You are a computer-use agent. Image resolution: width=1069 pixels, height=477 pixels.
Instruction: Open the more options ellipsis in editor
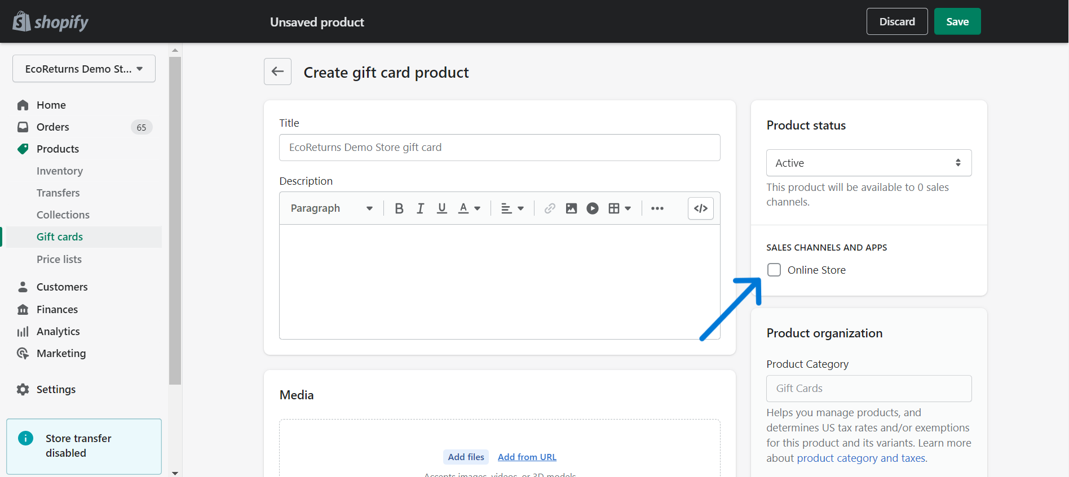tap(657, 208)
